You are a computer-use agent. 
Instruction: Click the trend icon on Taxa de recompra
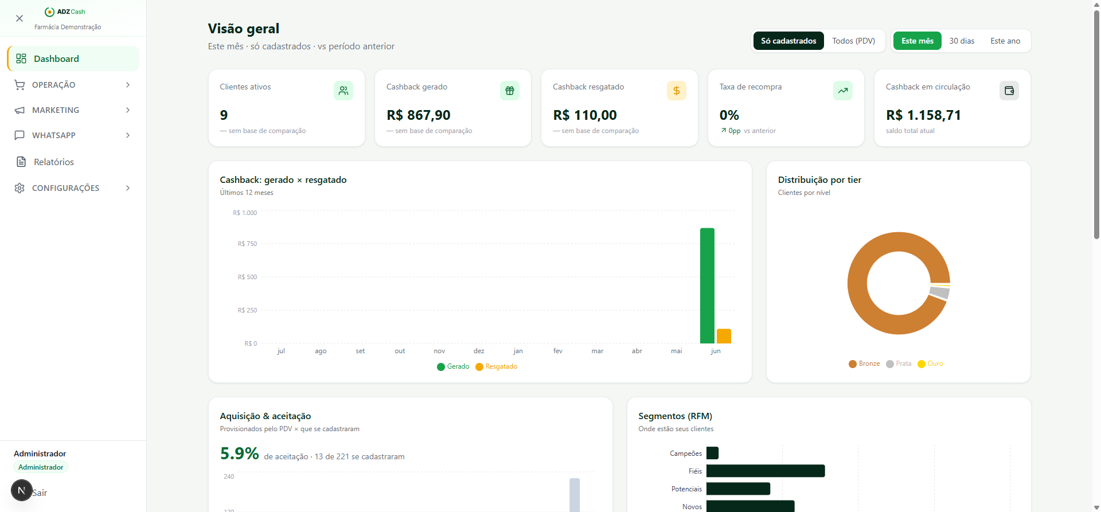pyautogui.click(x=843, y=91)
